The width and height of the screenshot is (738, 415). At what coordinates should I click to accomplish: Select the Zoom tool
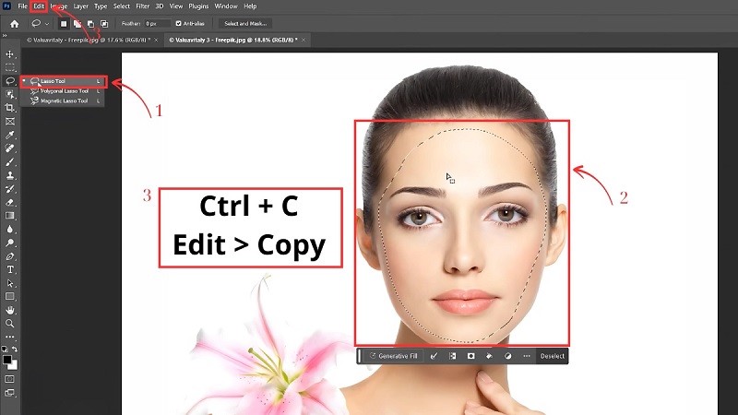(x=10, y=324)
